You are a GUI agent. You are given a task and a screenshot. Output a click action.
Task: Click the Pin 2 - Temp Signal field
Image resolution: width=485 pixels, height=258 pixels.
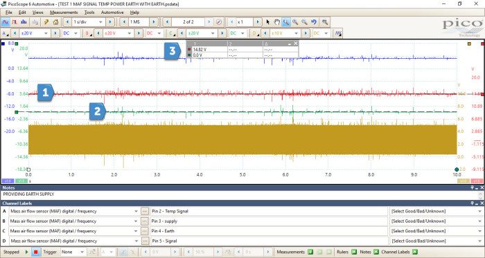click(269, 211)
